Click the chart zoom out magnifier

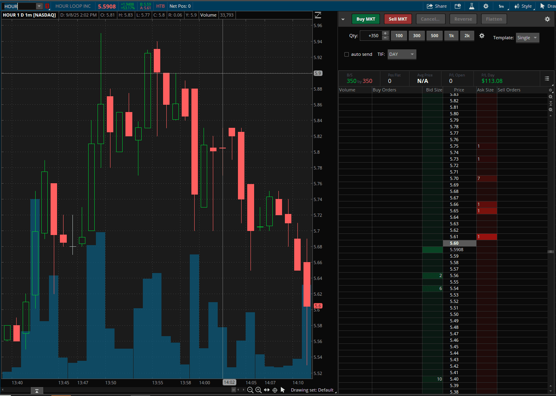(x=250, y=390)
